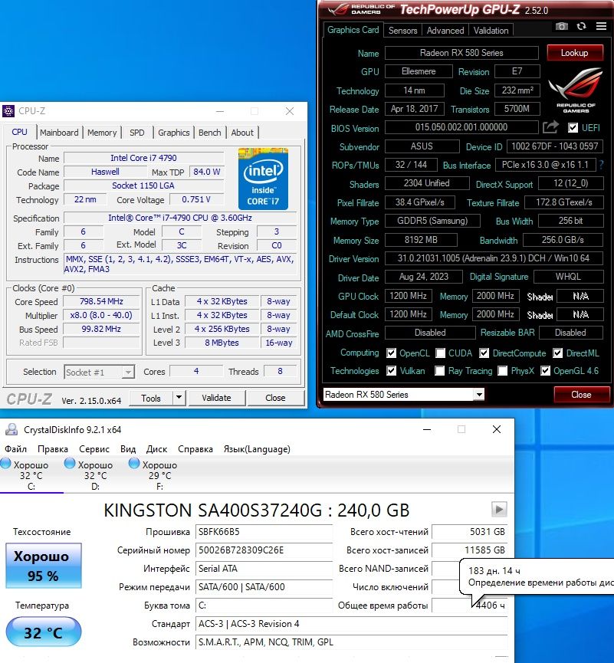614x663 pixels.
Task: Open the Сервис menu
Action: pyautogui.click(x=94, y=448)
